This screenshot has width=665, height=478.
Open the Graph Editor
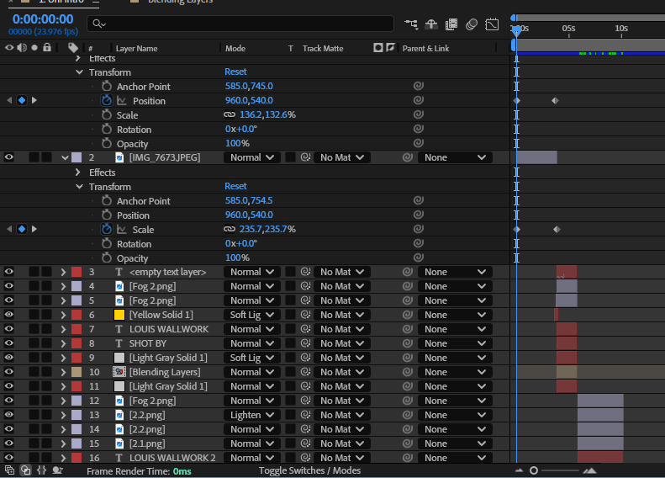(493, 24)
